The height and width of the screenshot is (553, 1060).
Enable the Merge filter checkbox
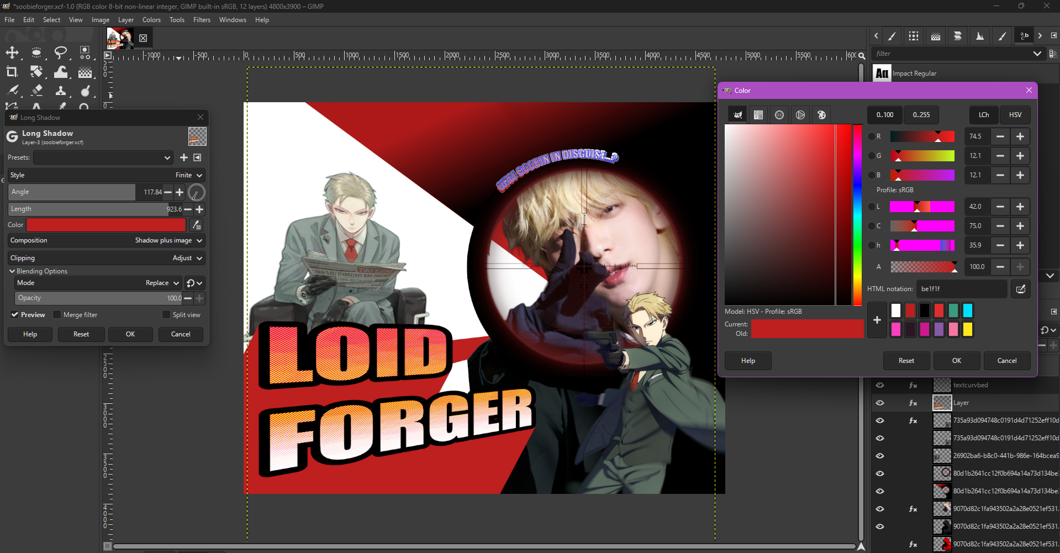pyautogui.click(x=57, y=315)
